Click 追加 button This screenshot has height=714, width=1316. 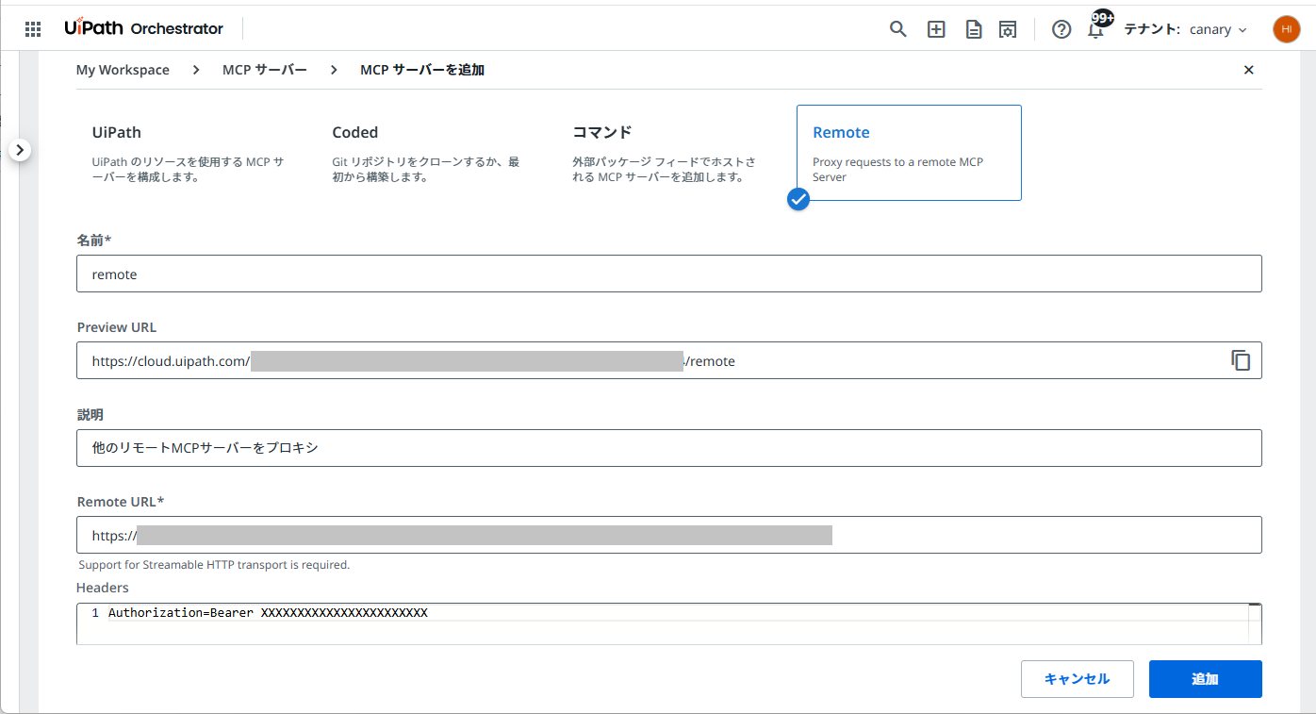pos(1205,679)
